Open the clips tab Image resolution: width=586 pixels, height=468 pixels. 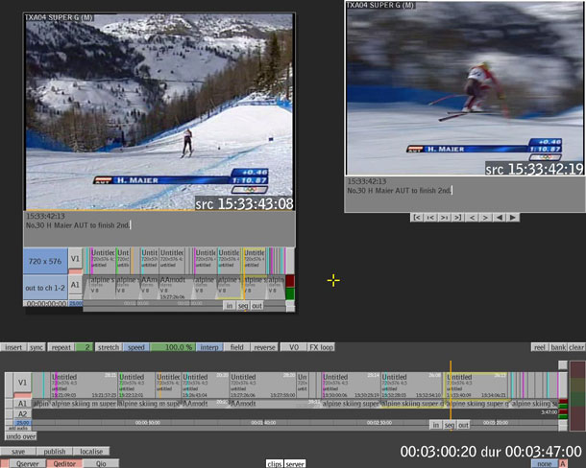[x=275, y=464]
